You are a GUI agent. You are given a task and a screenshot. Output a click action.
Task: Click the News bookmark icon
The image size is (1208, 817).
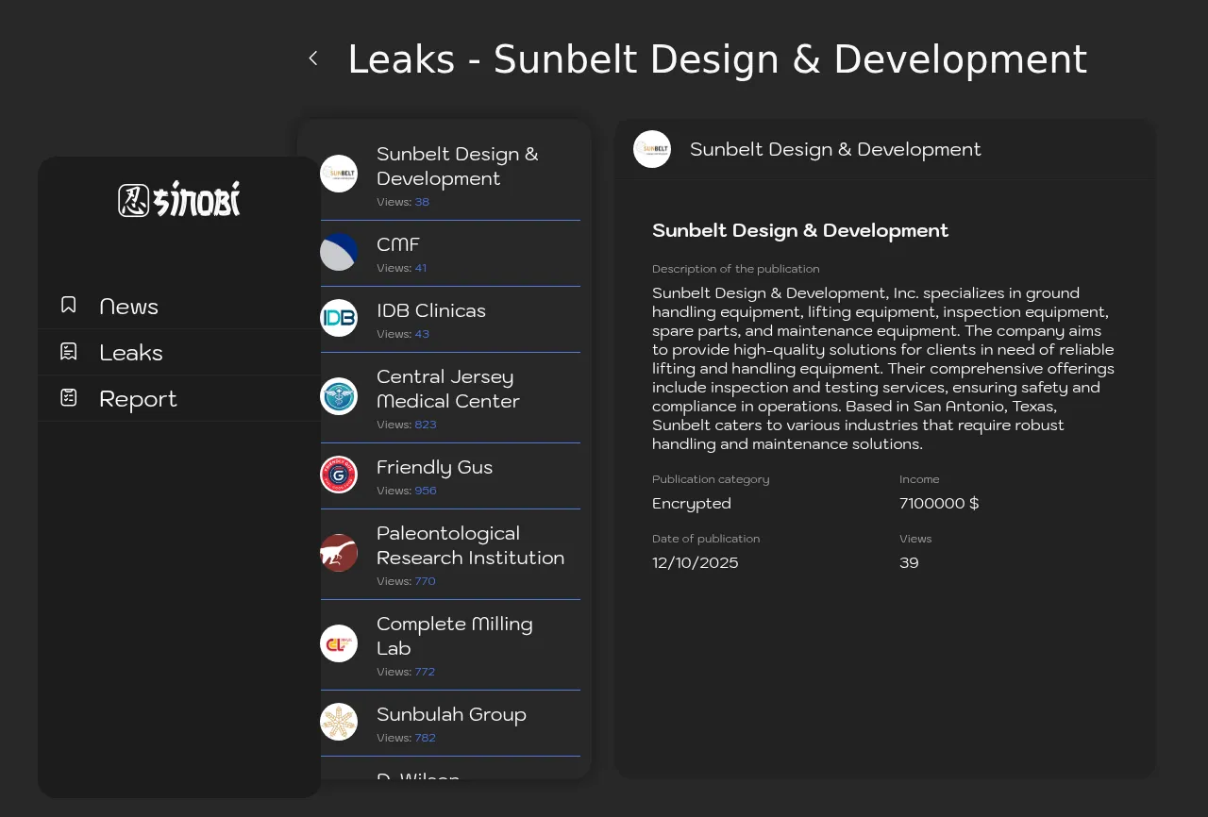[69, 305]
